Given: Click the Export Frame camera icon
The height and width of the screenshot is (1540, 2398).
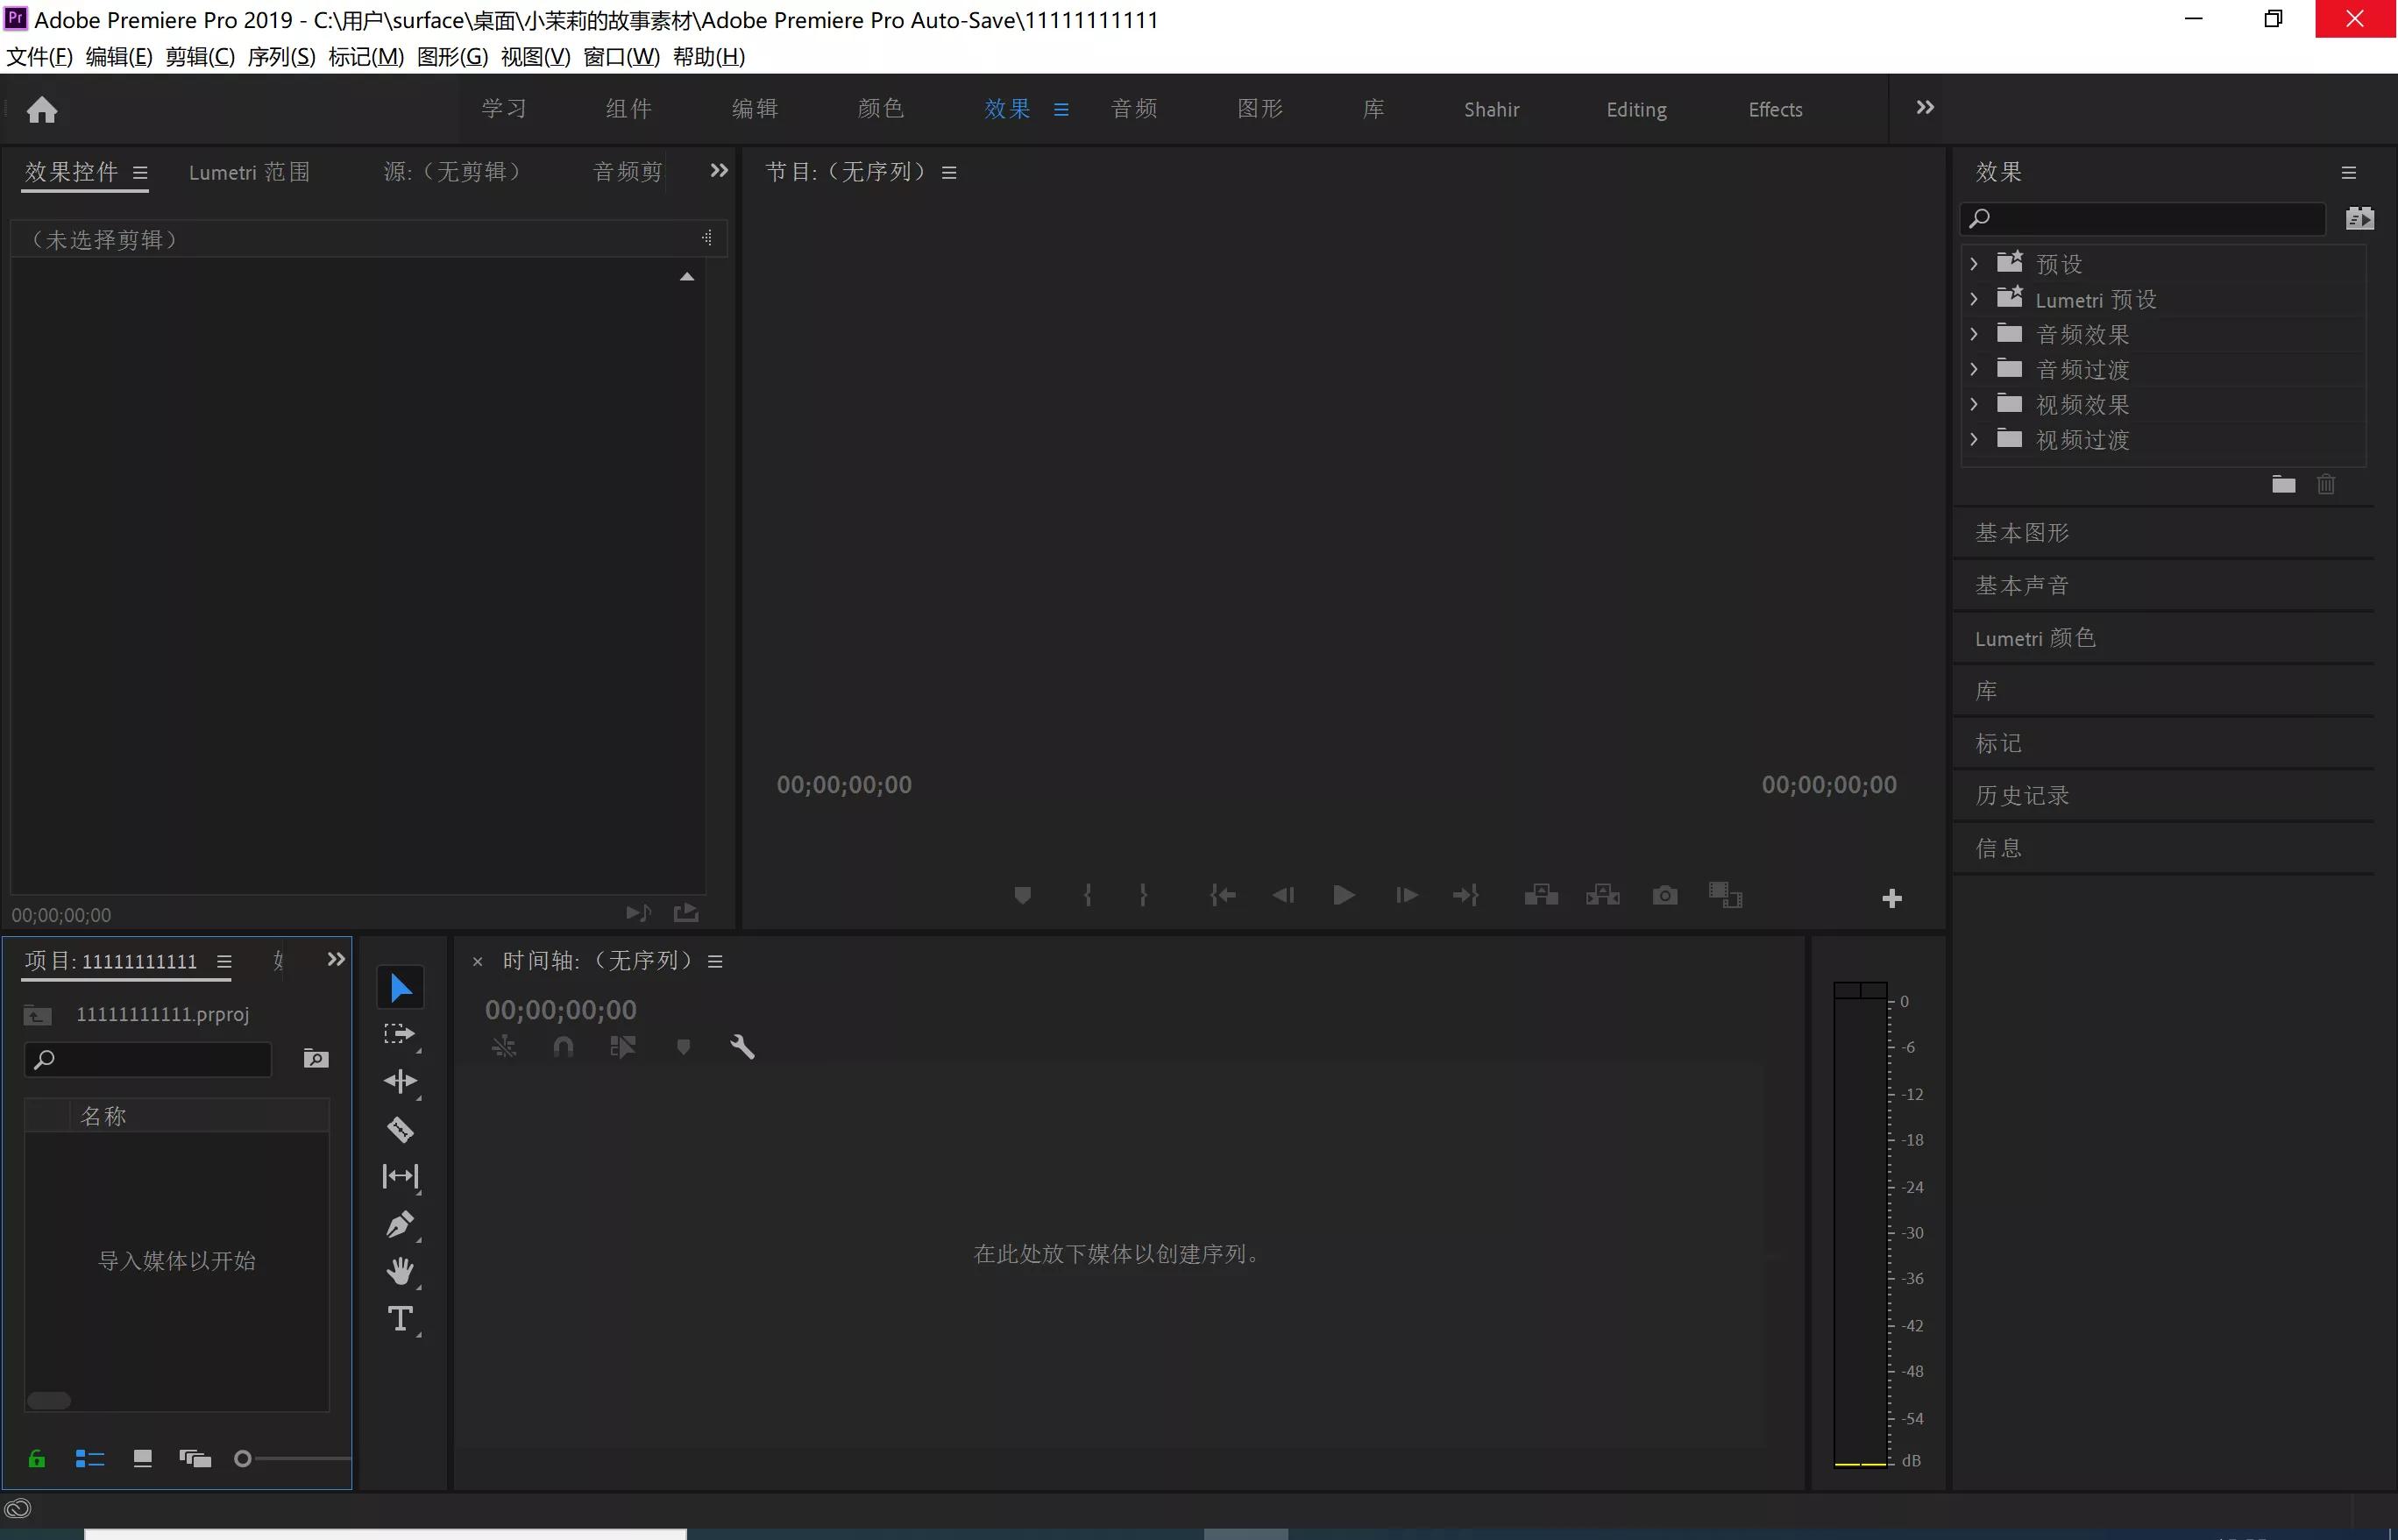Looking at the screenshot, I should point(1664,895).
